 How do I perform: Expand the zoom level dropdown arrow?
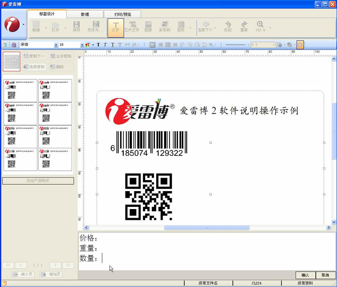pos(270,28)
